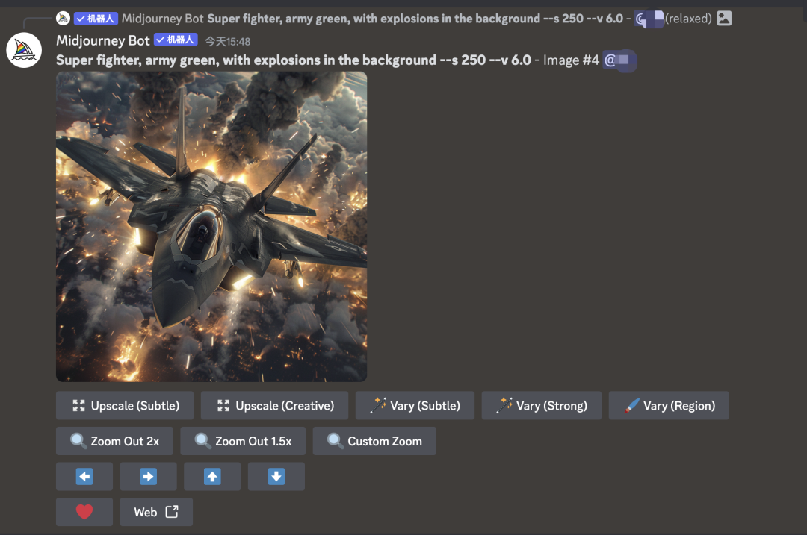Screen dimensions: 807x535
Task: Open Custom Zoom dialog
Action: 374,441
